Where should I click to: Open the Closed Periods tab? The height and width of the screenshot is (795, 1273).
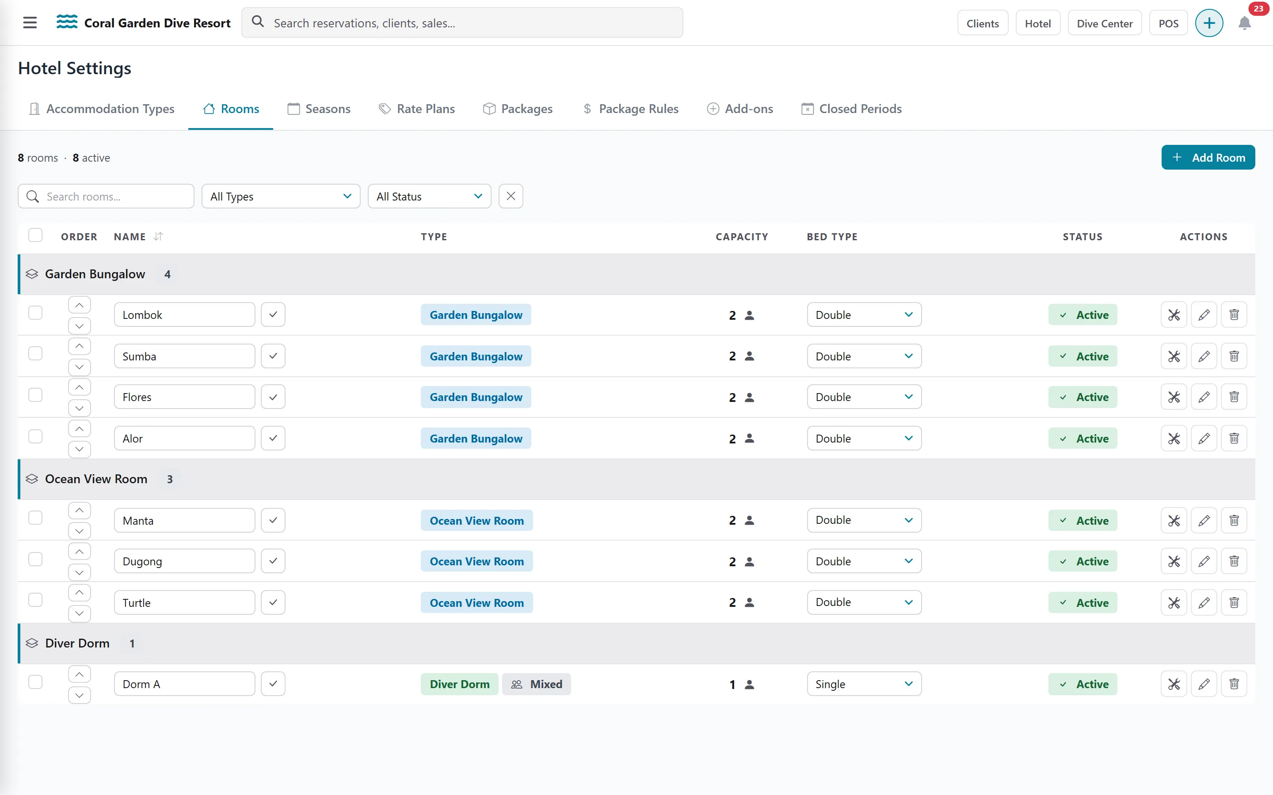point(851,109)
